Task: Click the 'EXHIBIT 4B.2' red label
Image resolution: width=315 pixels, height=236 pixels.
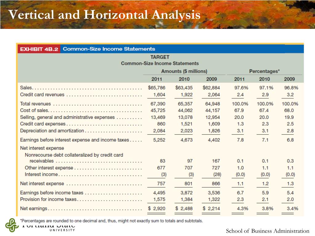Action: click(x=39, y=49)
